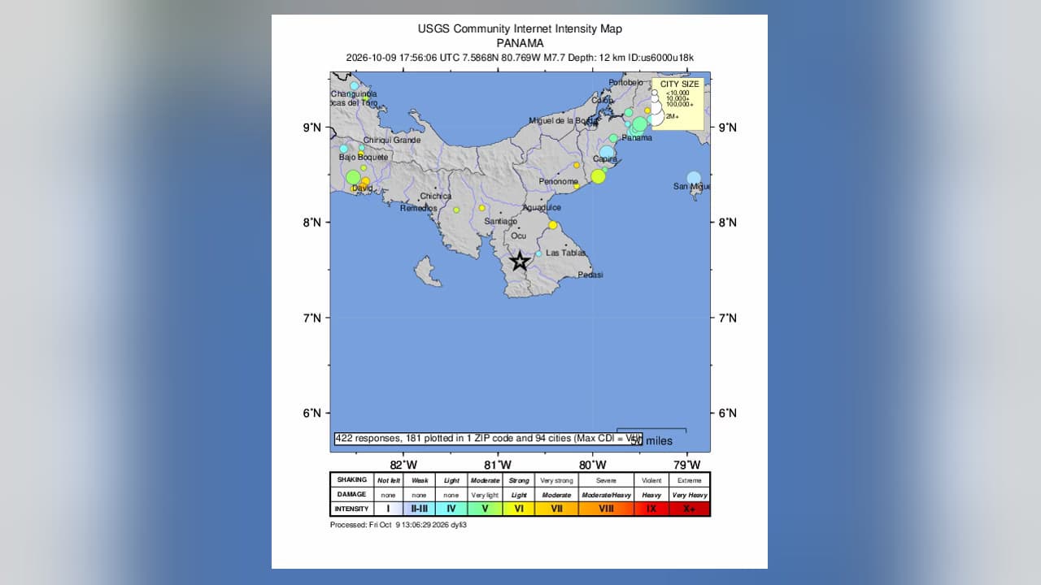Click the yellow intensity VI legend cell

point(519,509)
